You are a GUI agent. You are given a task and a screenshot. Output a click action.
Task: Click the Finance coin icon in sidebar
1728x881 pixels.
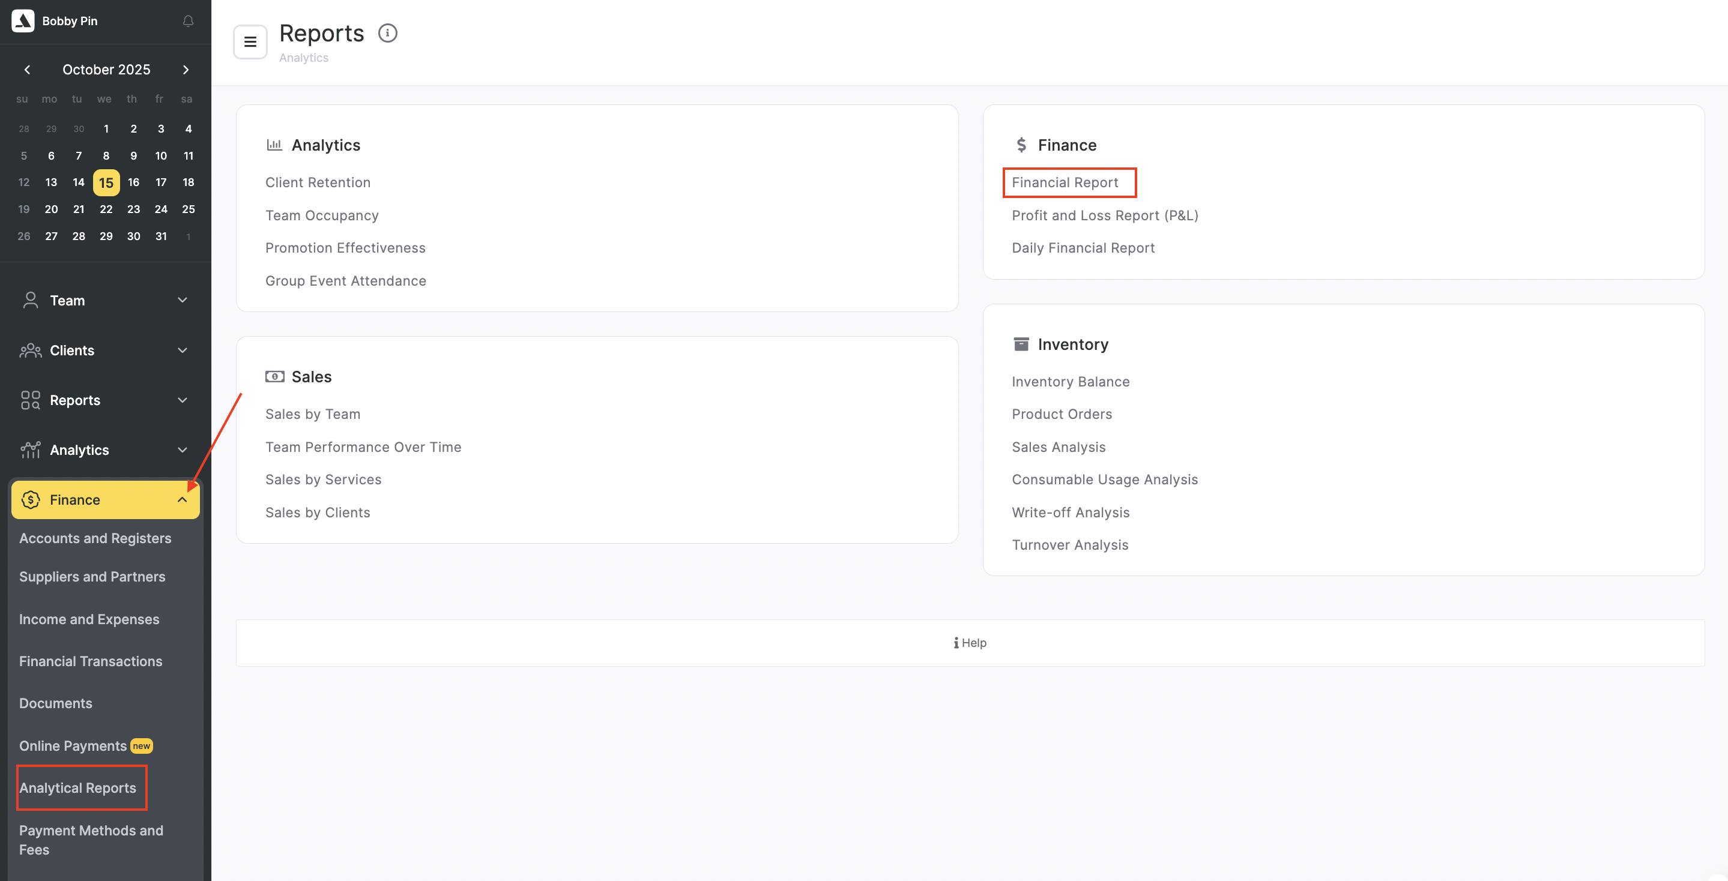30,499
